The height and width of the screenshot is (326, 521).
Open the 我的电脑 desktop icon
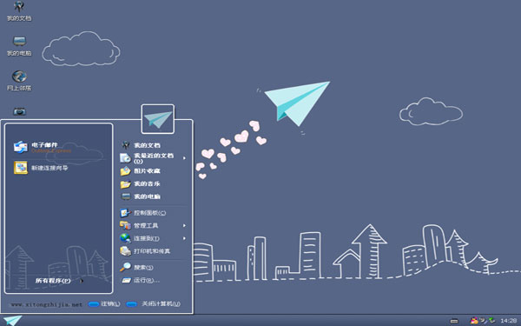19,46
